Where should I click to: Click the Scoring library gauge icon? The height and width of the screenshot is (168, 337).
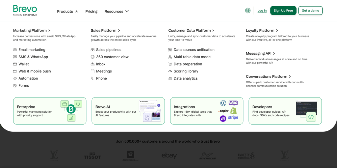(x=170, y=71)
